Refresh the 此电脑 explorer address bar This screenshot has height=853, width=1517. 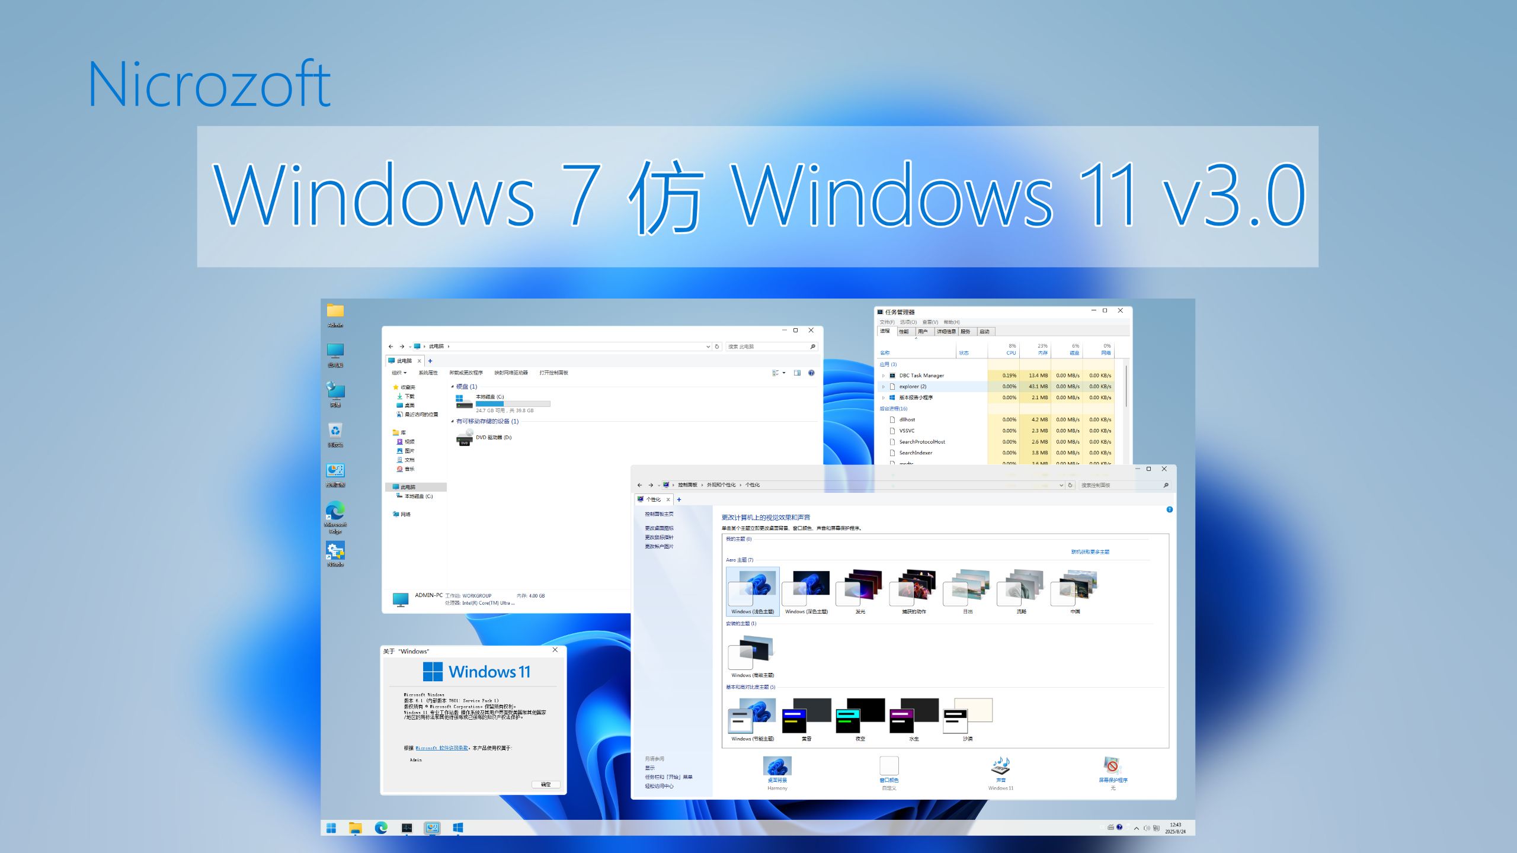[716, 347]
